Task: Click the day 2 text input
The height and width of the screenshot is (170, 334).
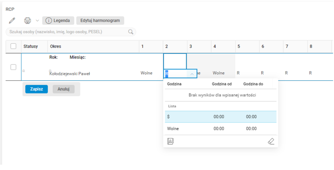Action: click(176, 74)
